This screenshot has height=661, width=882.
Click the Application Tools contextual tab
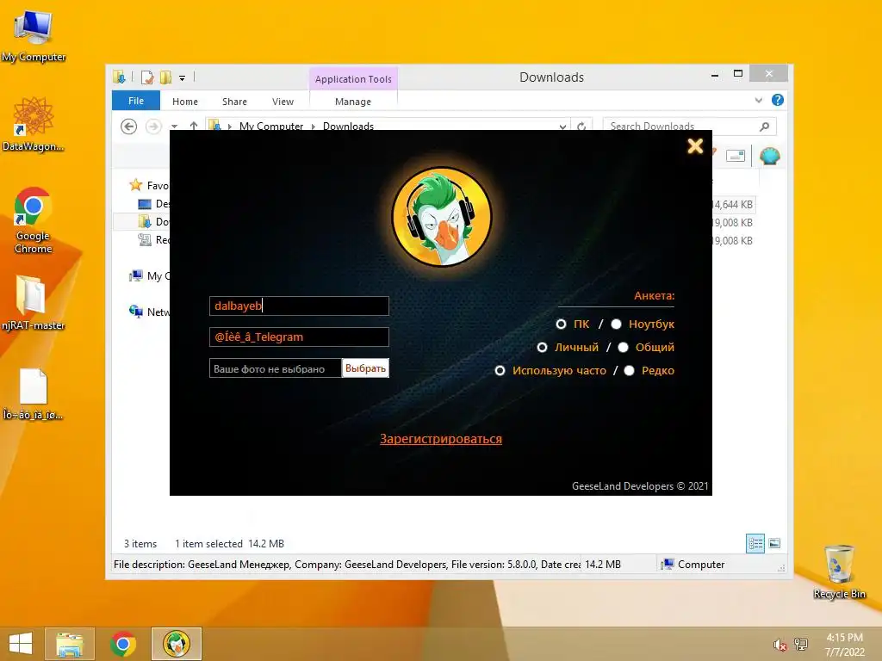[353, 78]
